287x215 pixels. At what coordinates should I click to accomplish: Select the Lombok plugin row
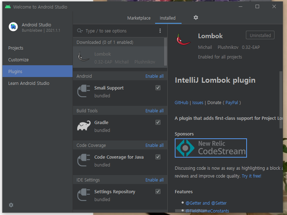point(118,57)
